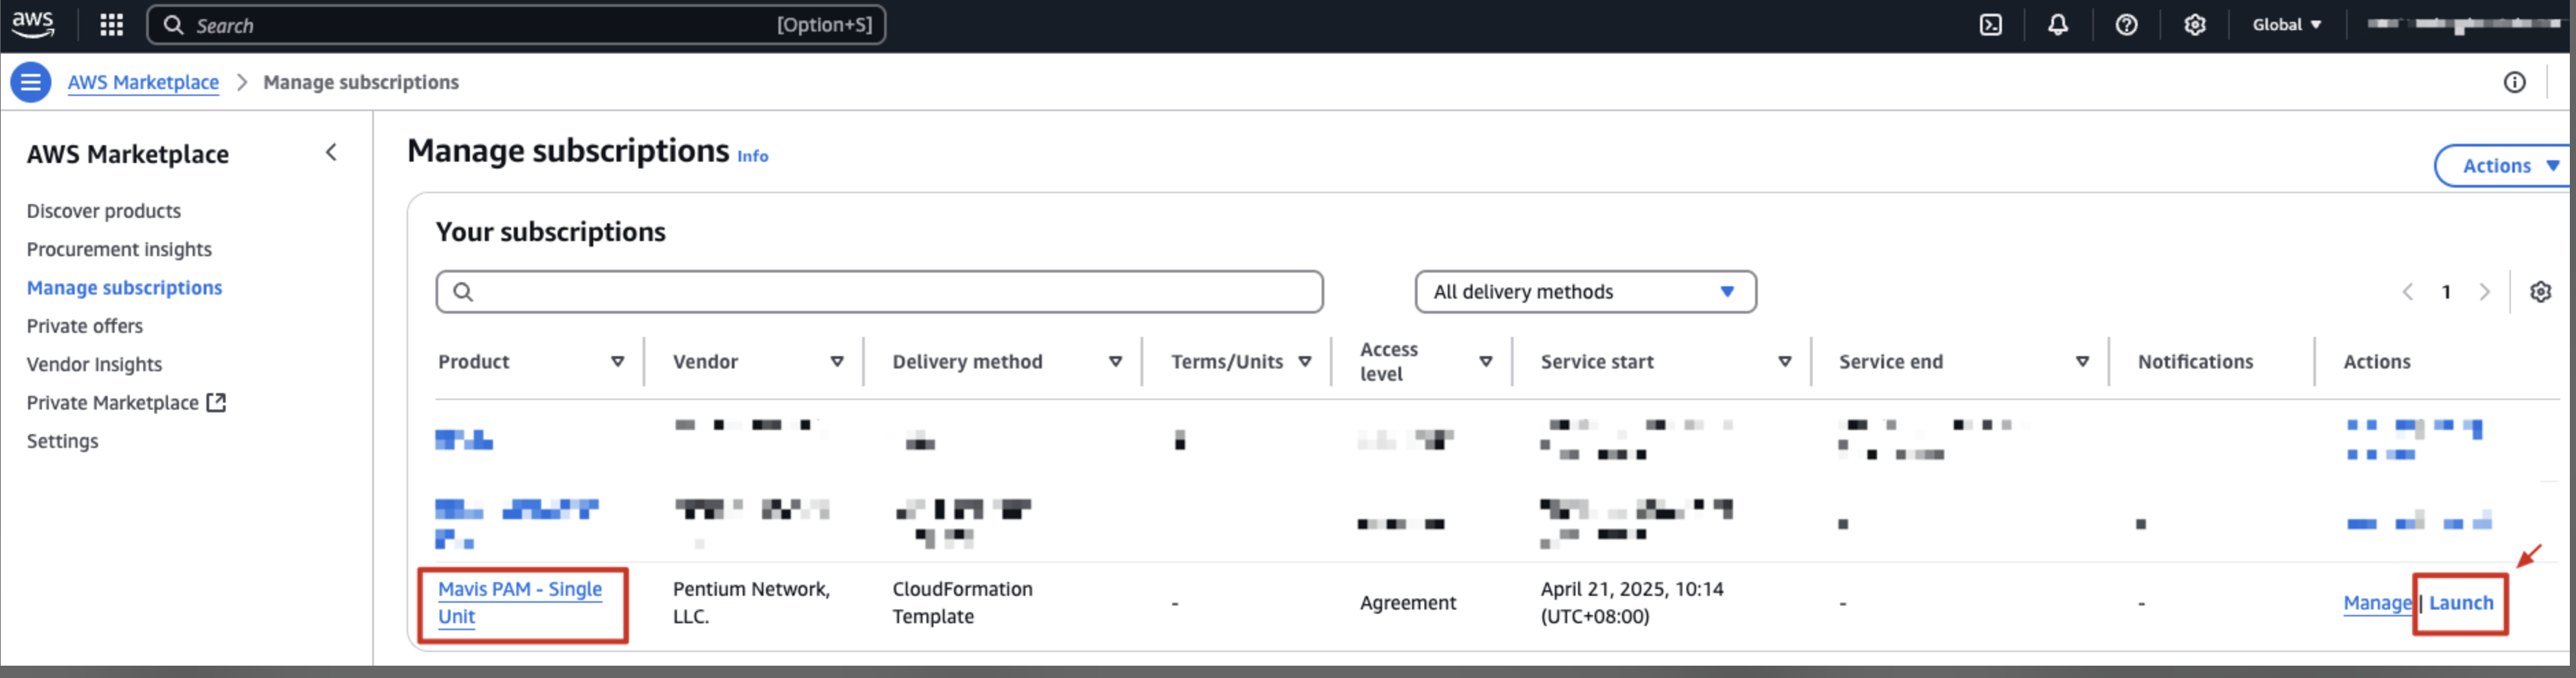This screenshot has width=2576, height=678.
Task: Open the All delivery methods dropdown
Action: point(1584,292)
